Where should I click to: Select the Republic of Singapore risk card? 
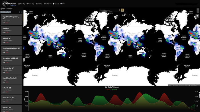pos(11,20)
